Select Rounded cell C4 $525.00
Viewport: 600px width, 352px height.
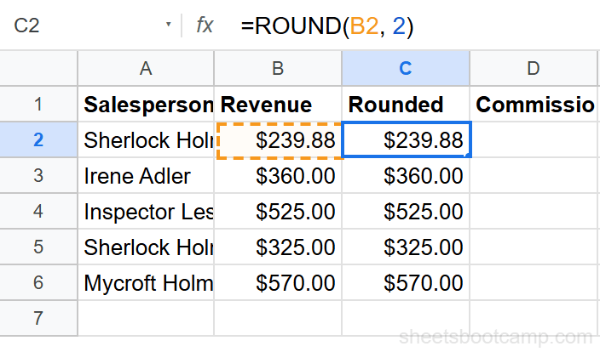click(x=406, y=211)
